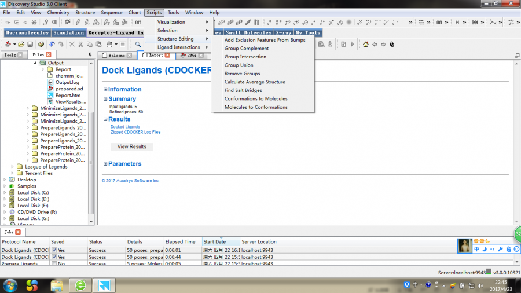Viewport: 521px width, 293px height.
Task: Switch to the Simulation toolbar tab
Action: (x=68, y=32)
